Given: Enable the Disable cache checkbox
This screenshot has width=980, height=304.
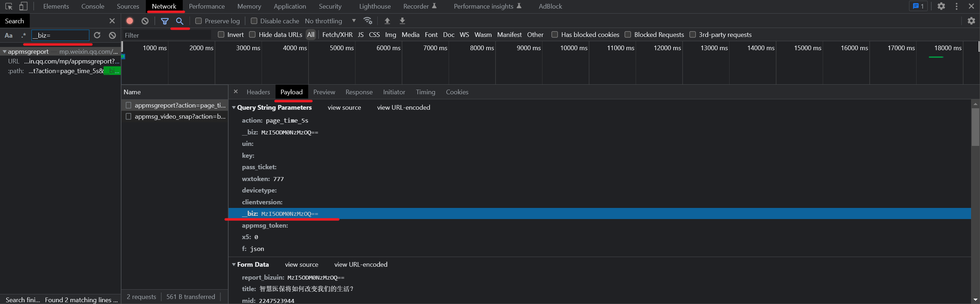Looking at the screenshot, I should pyautogui.click(x=254, y=21).
